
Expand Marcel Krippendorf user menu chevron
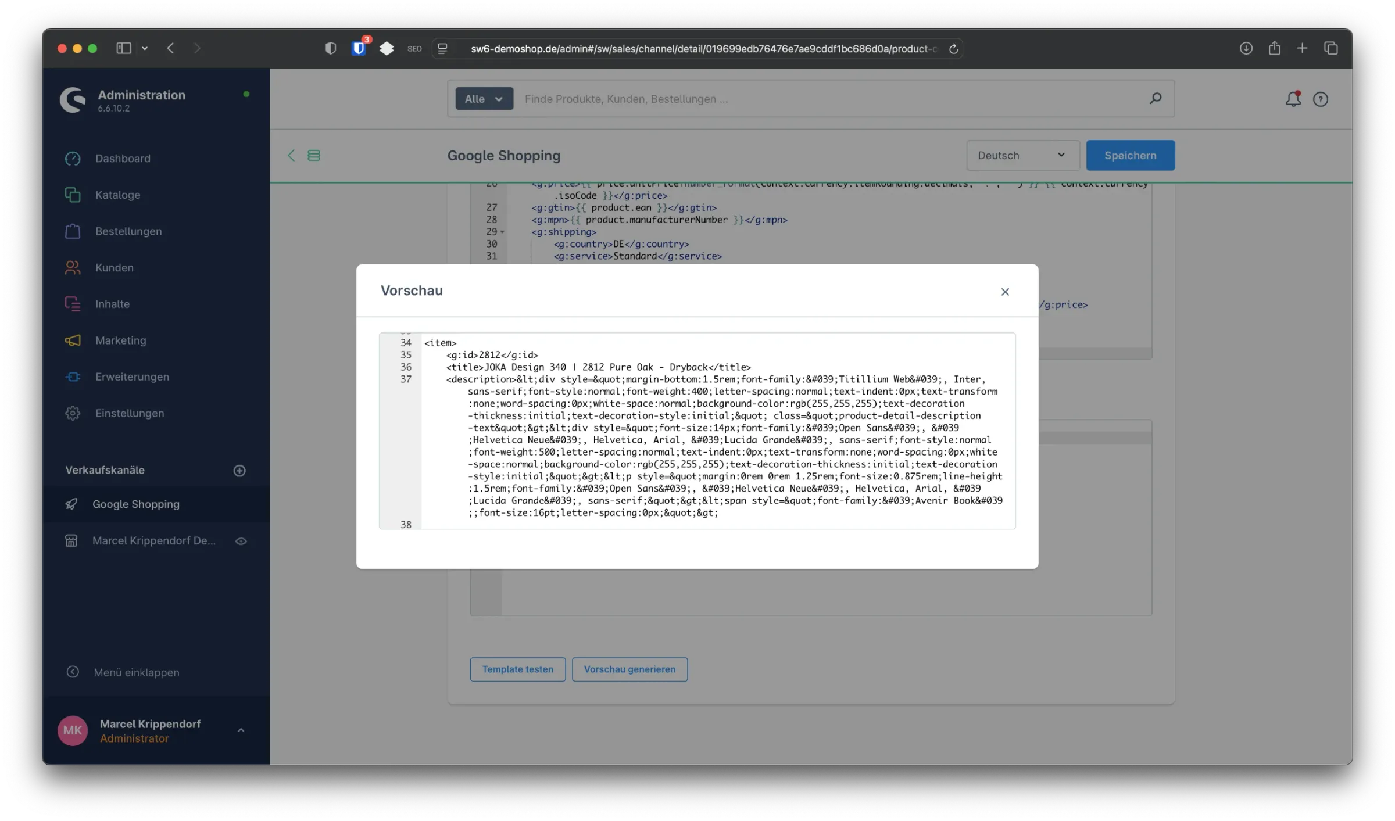point(241,730)
